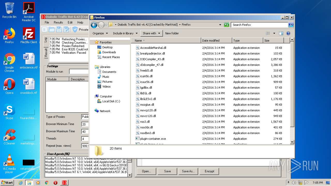Image resolution: width=331 pixels, height=186 pixels.
Task: Open Acrobat Reader DC desktop icon
Action: [29, 12]
